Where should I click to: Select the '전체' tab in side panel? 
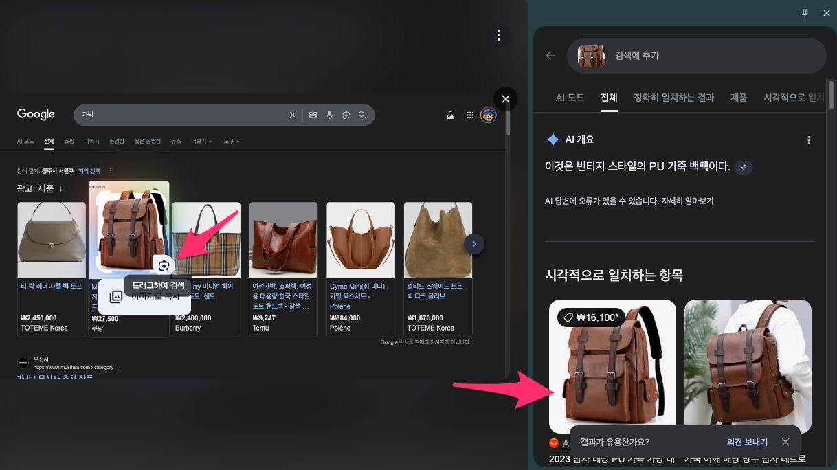pyautogui.click(x=609, y=98)
